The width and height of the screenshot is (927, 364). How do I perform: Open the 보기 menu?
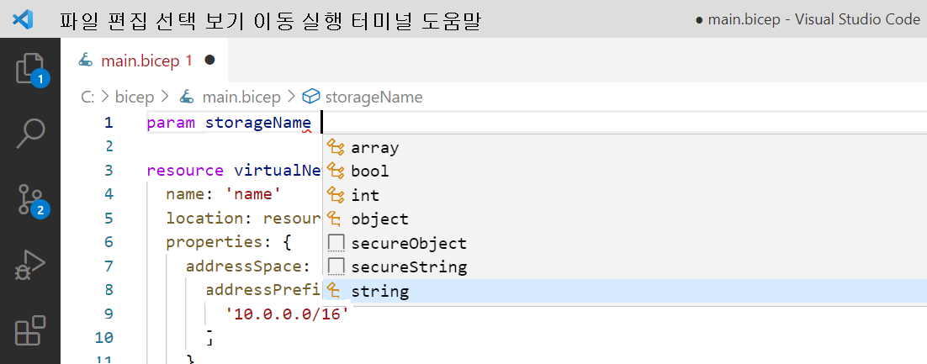[224, 22]
